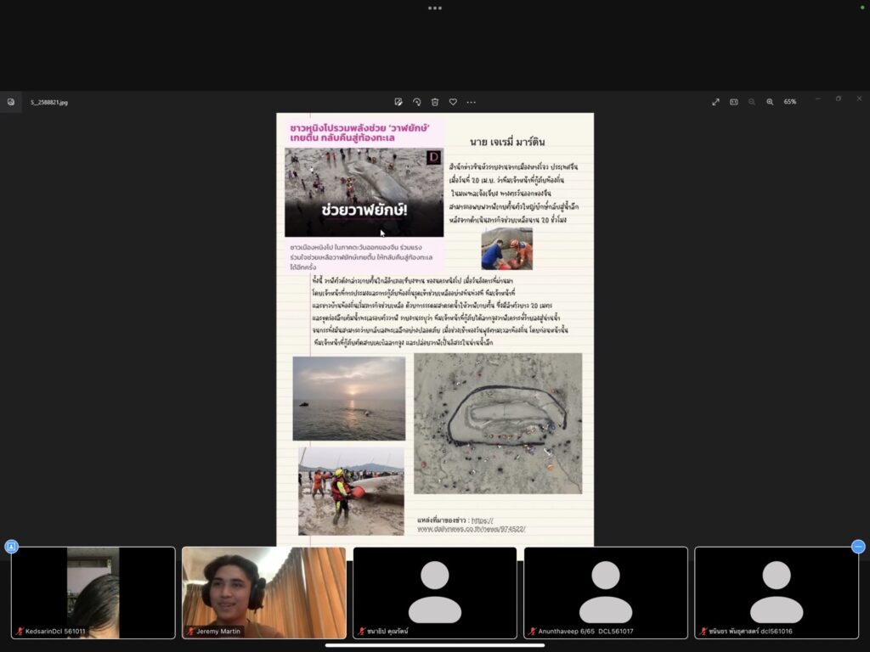Select Anunthaveep 6/65 DCL561017 participant tile
The width and height of the screenshot is (870, 652).
[x=606, y=592]
